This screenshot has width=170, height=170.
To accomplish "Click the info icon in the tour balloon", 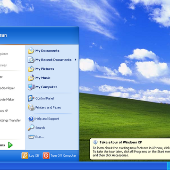I will [x=95, y=142].
